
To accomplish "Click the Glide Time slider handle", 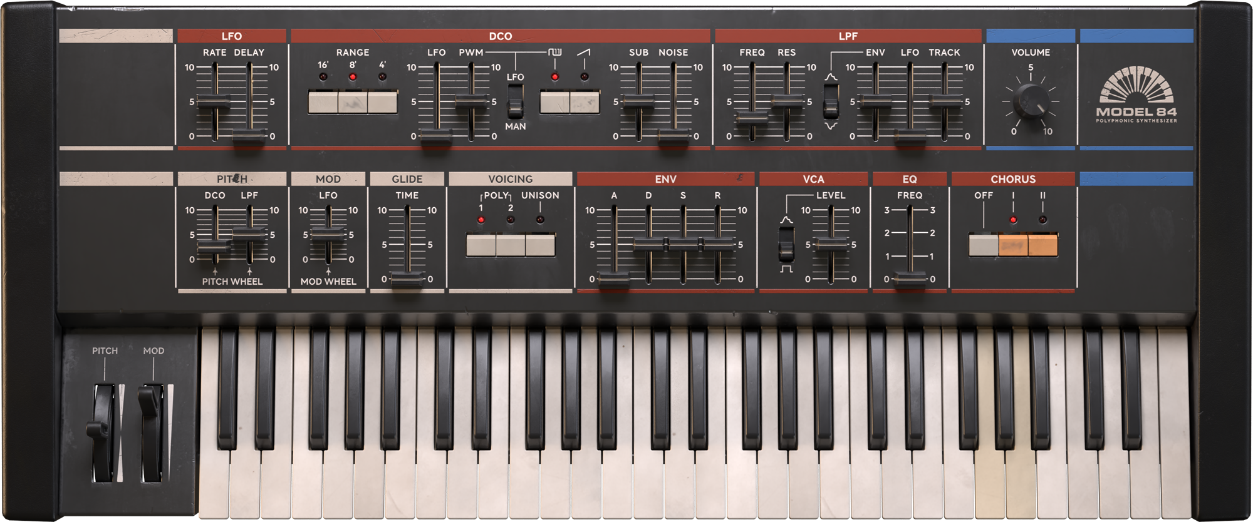I will coord(407,279).
